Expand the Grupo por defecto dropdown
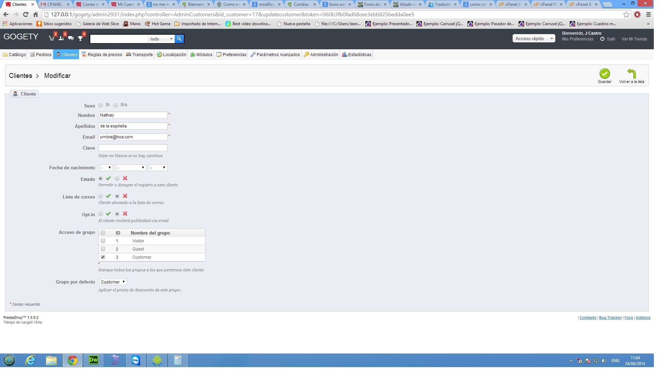Image resolution: width=662 pixels, height=378 pixels. (113, 282)
